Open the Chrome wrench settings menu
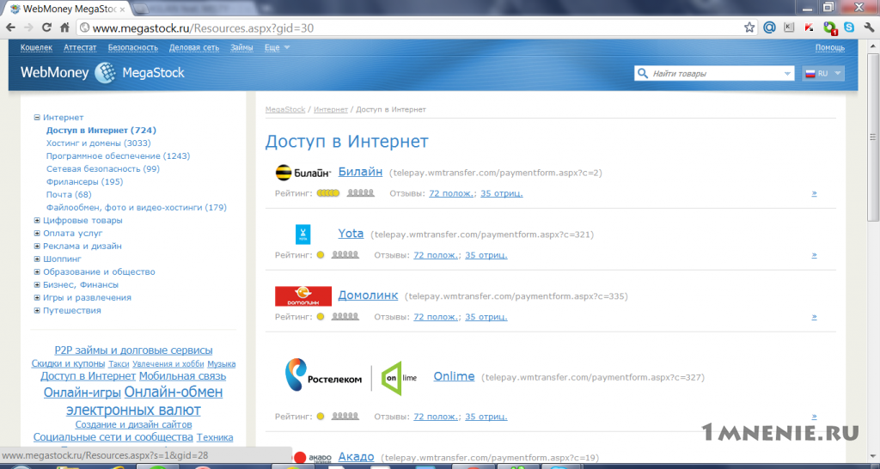Image resolution: width=880 pixels, height=469 pixels. 868,27
